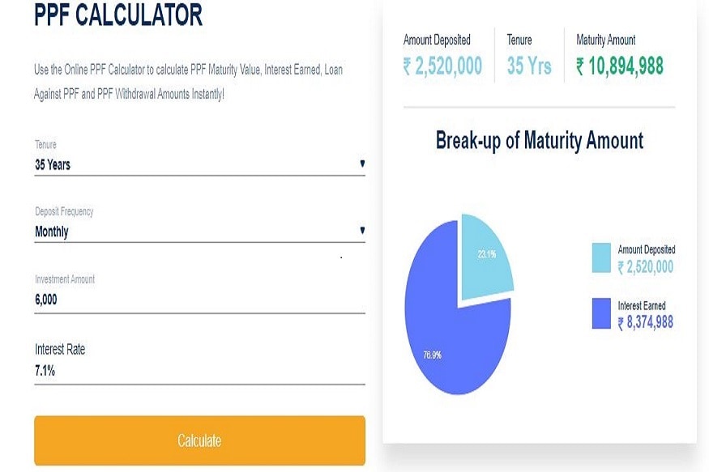Click the Amount Deposited legend label

(646, 249)
